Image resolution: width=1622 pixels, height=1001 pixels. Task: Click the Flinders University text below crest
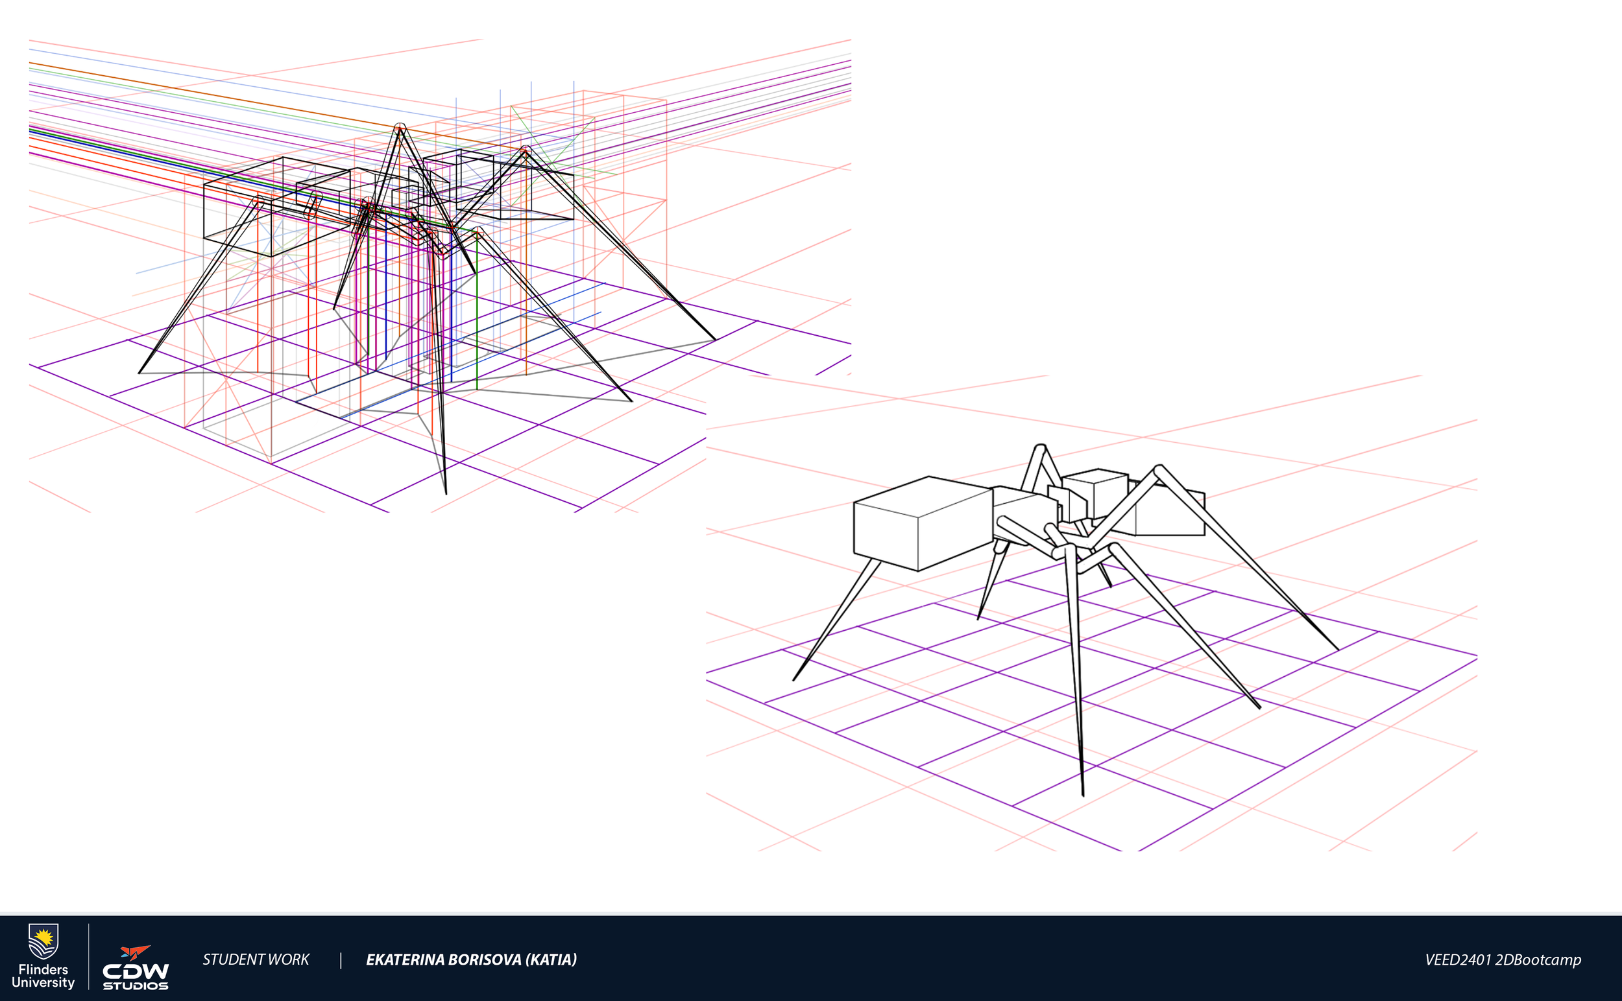(43, 976)
